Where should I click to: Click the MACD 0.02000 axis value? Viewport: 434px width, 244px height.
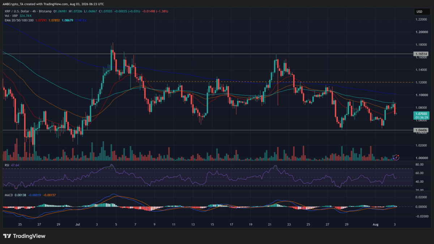coord(422,198)
